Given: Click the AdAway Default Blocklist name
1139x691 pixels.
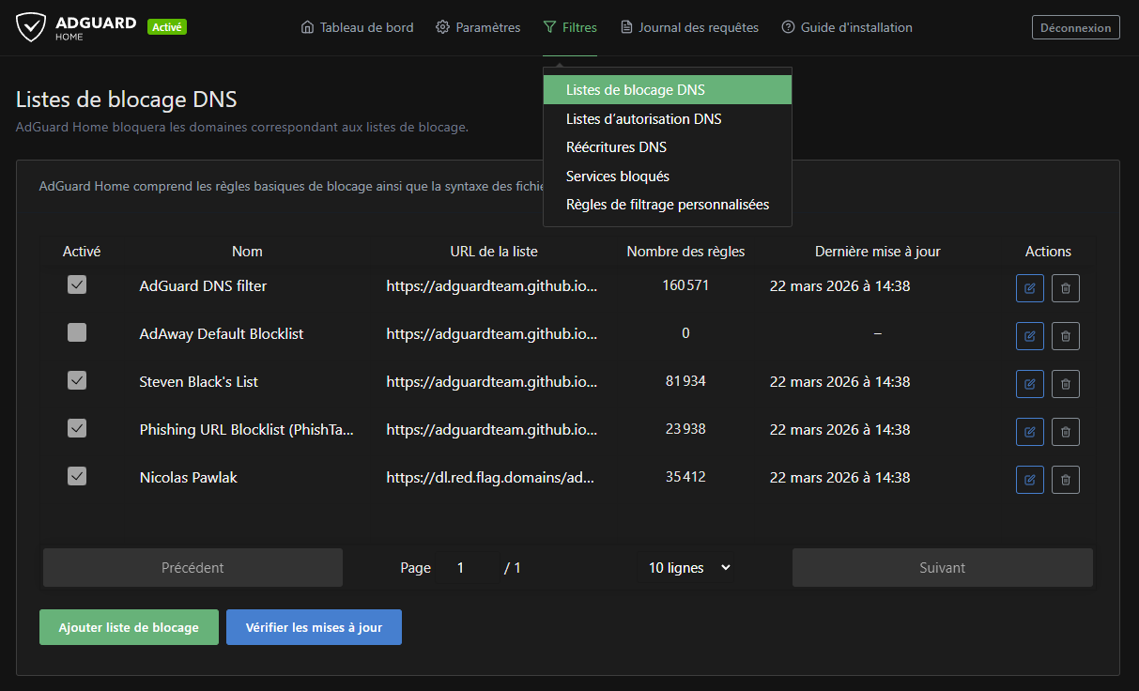Looking at the screenshot, I should [x=222, y=333].
